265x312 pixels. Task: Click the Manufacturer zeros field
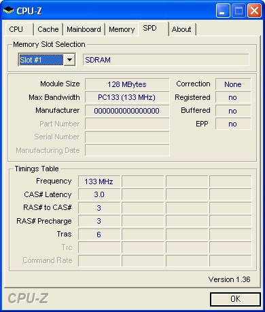(127, 111)
